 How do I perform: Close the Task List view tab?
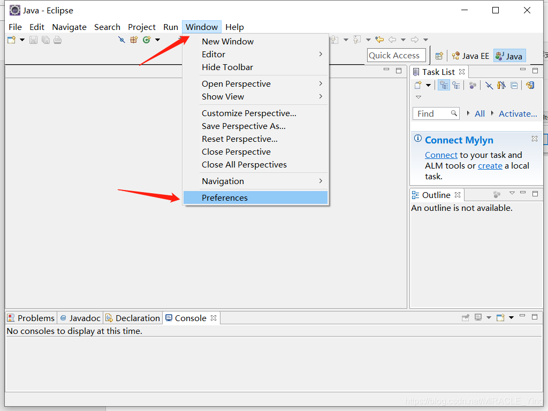pyautogui.click(x=462, y=71)
